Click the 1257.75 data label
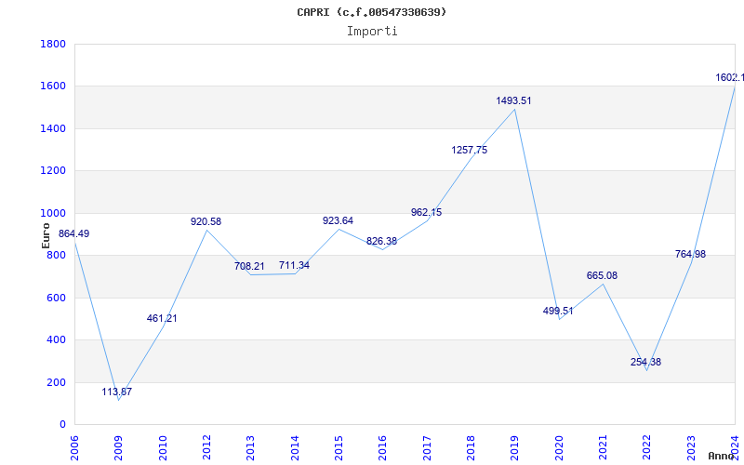Viewport: 744px width, 465px height. pos(470,150)
